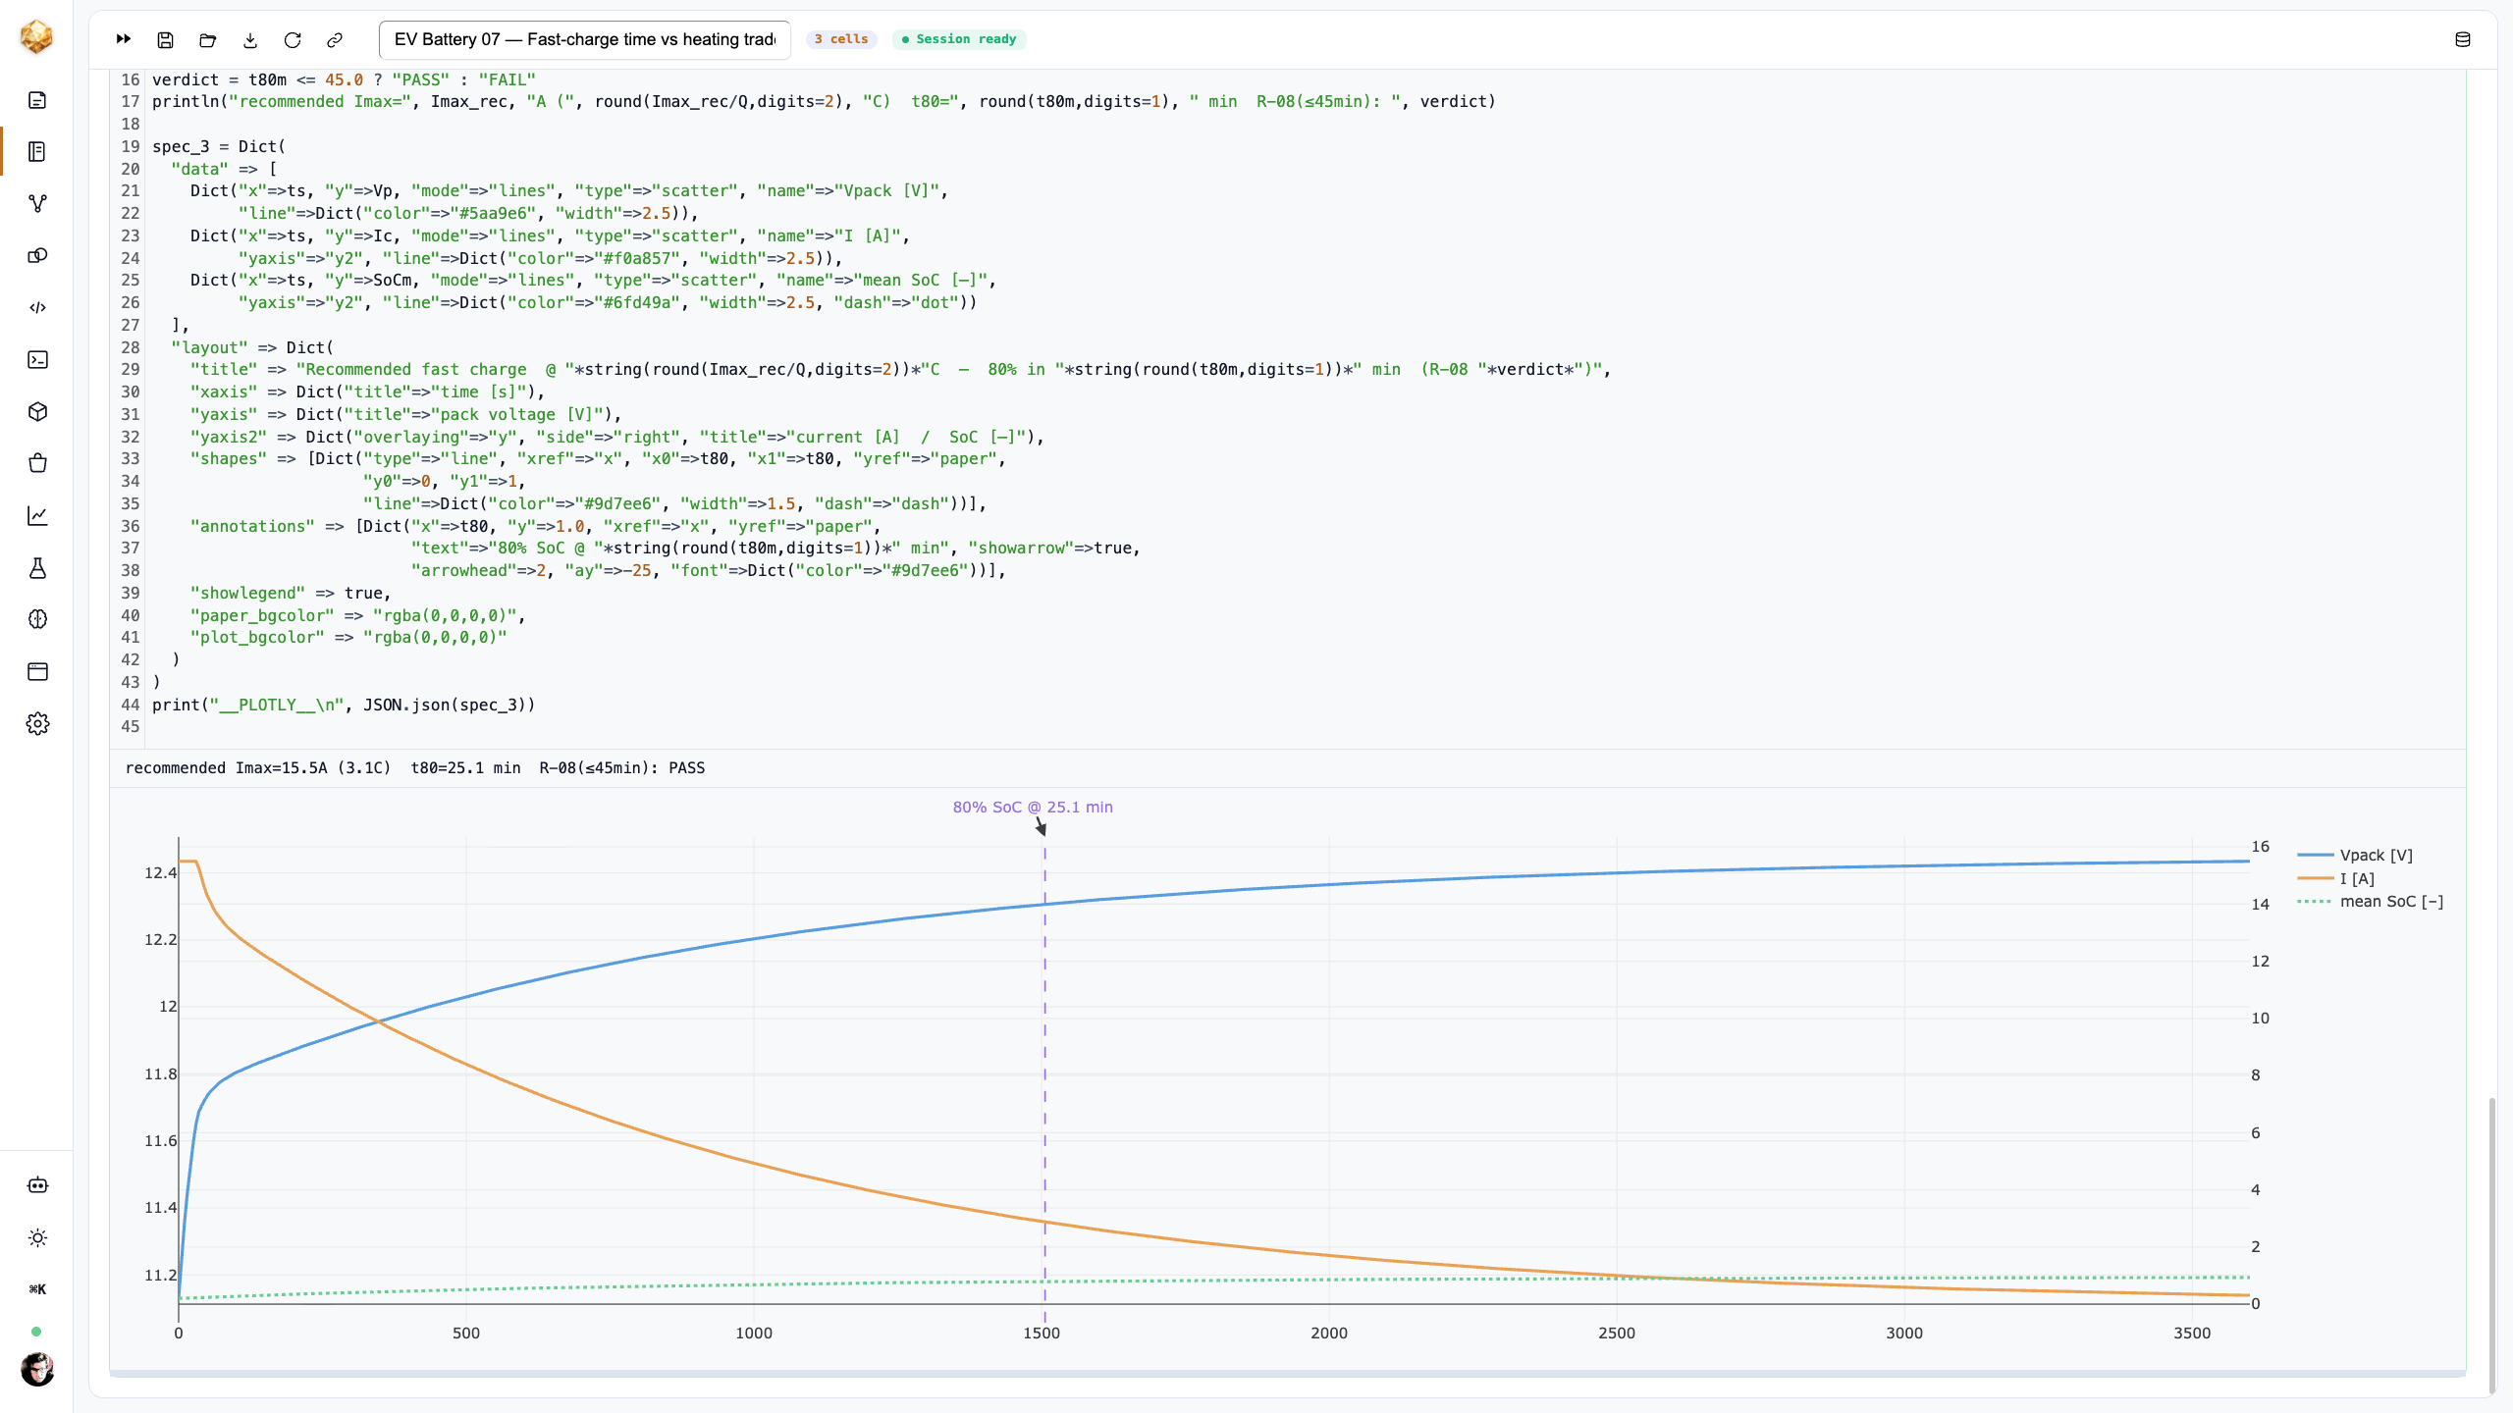The width and height of the screenshot is (2513, 1413).
Task: Open the robot assistant icon
Action: [x=37, y=1185]
